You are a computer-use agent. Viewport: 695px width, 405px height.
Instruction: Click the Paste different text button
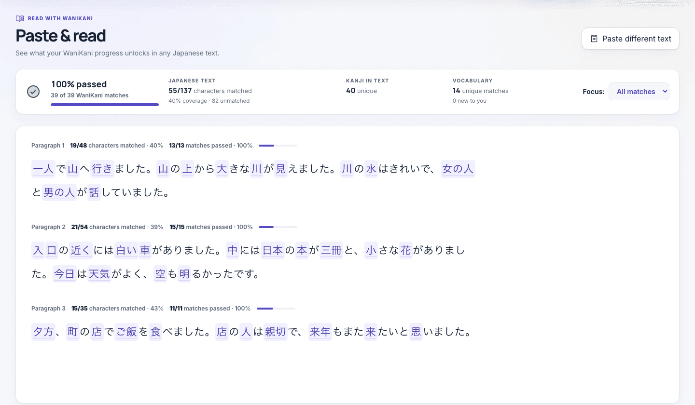click(x=630, y=39)
